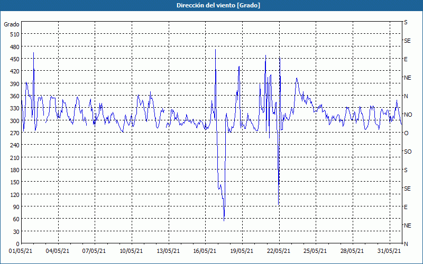The image size is (423, 264).
Task: Select the 01/05/21 date label
Action: (21, 251)
